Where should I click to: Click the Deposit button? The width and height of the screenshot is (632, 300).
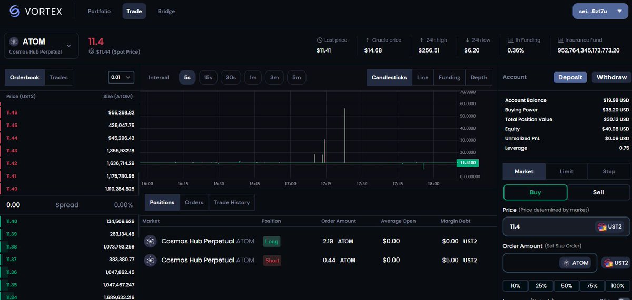570,77
